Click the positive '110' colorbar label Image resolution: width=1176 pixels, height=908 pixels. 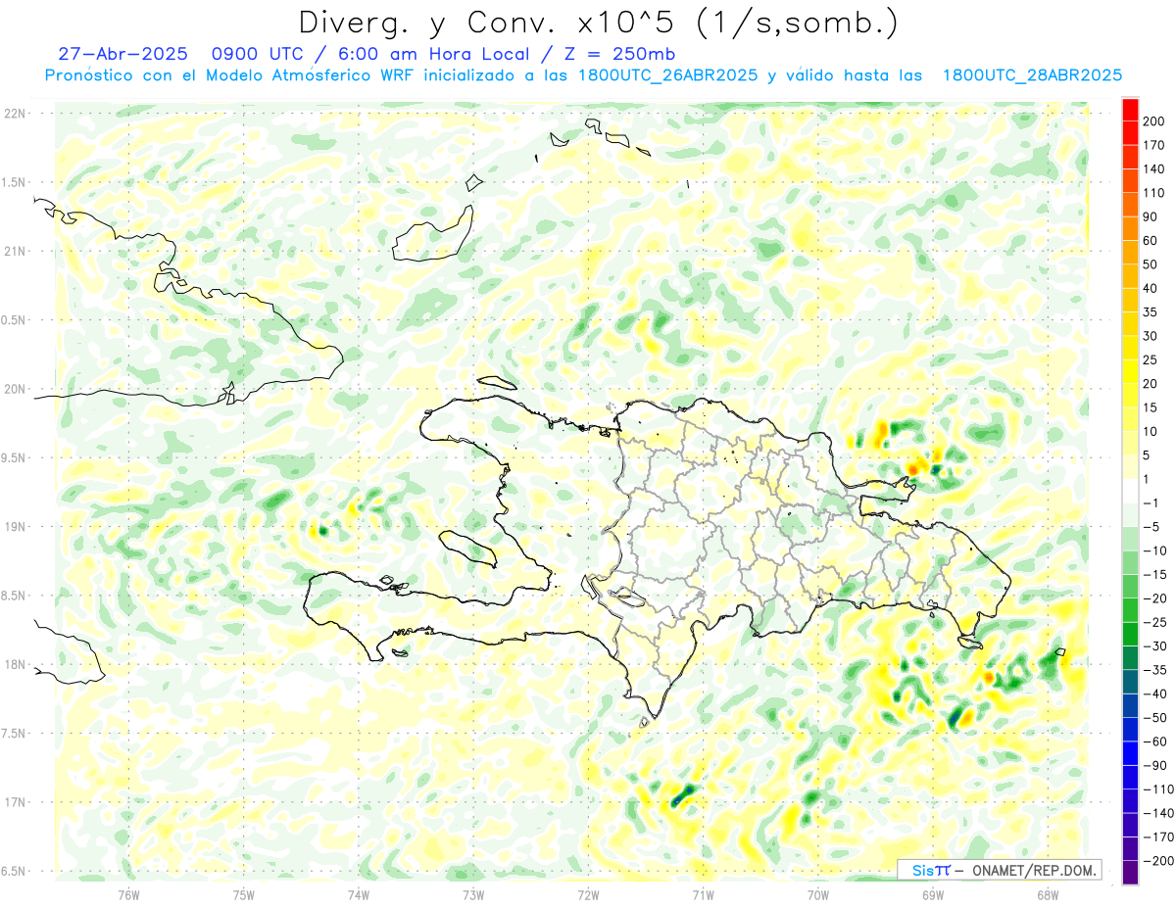[x=1153, y=193]
